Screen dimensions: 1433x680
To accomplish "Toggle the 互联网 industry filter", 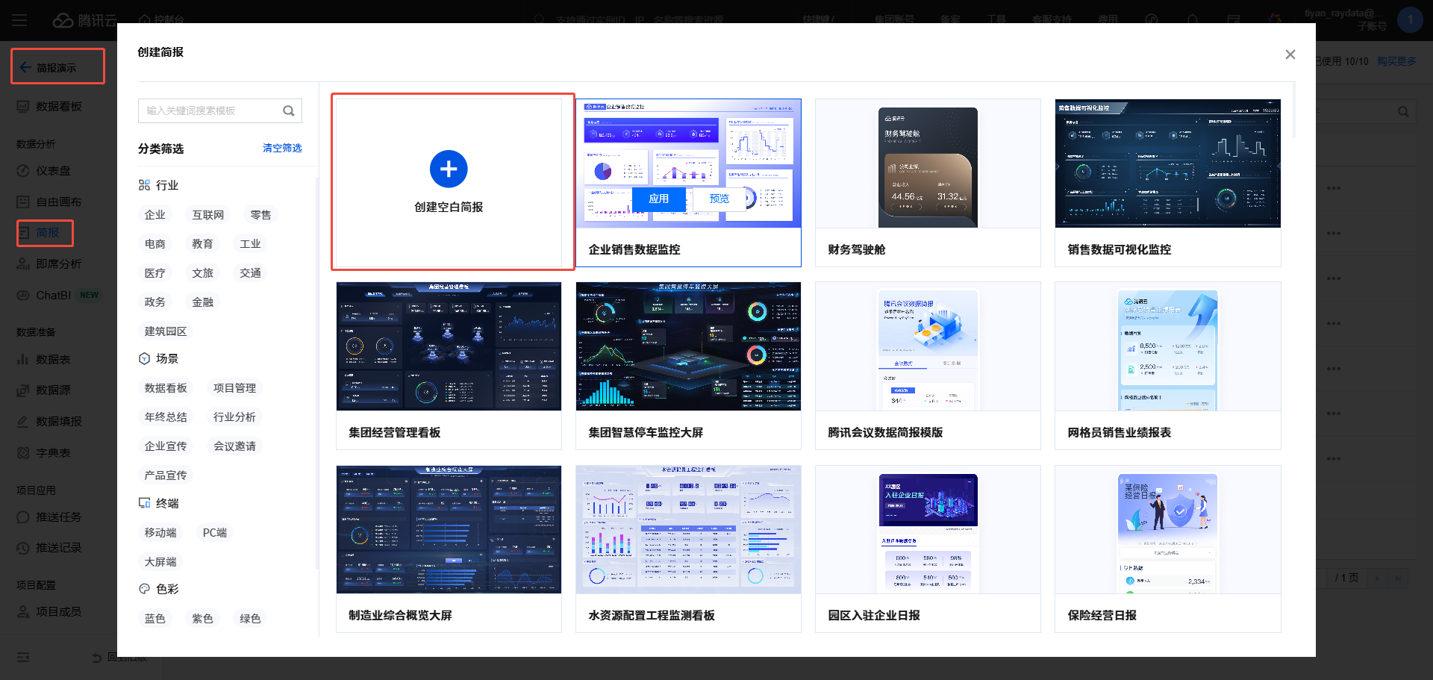I will (208, 215).
